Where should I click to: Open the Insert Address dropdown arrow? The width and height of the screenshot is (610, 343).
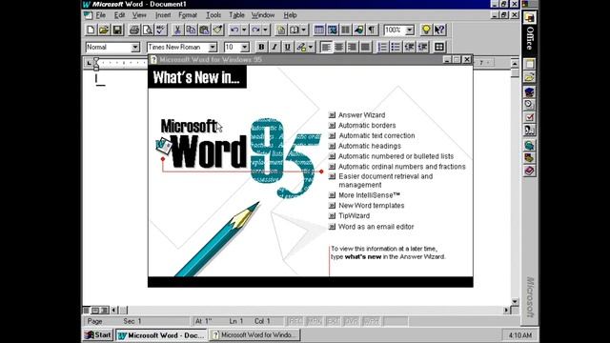coord(303,30)
